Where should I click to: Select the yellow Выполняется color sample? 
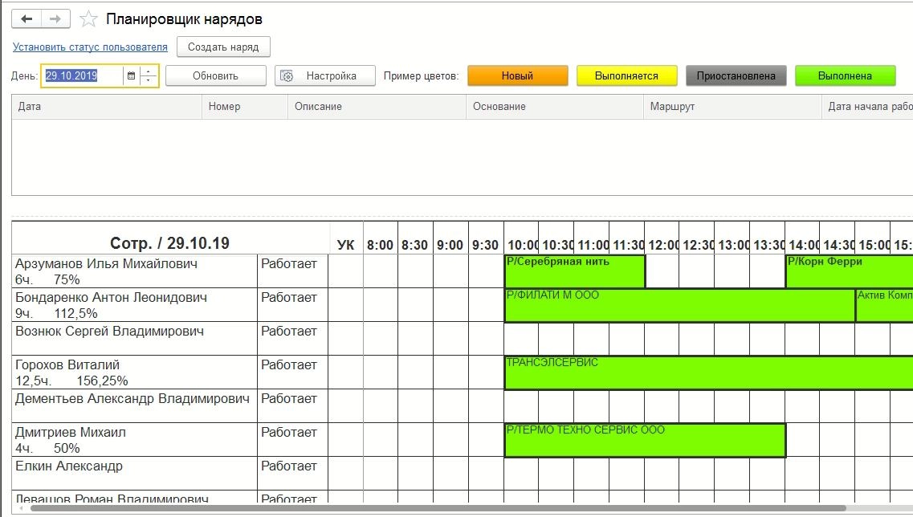[x=626, y=75]
